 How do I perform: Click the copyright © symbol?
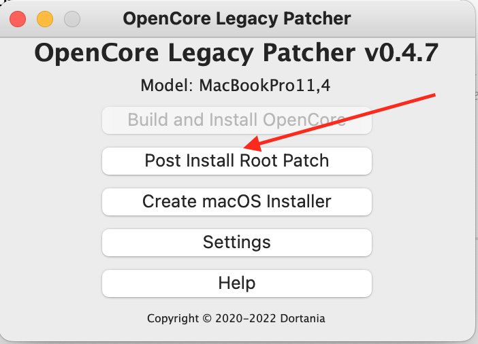tap(207, 318)
